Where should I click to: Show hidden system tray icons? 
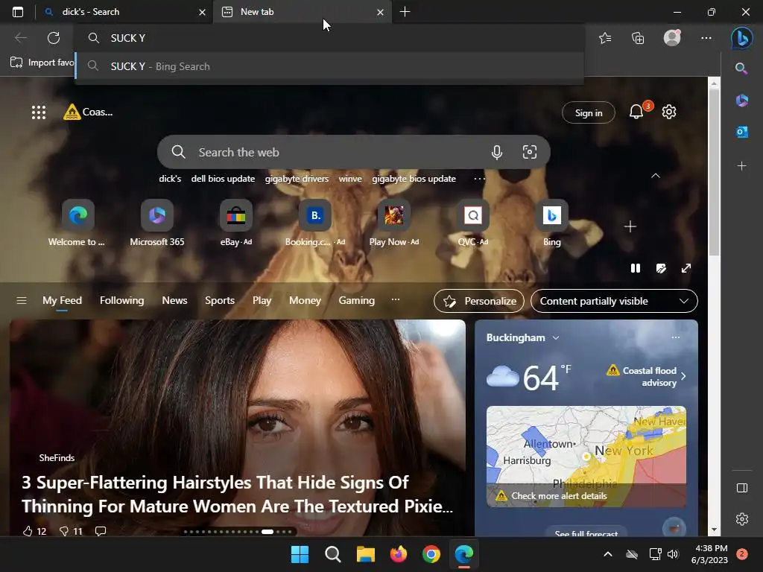pyautogui.click(x=608, y=554)
